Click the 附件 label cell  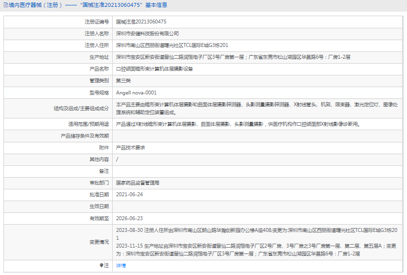(58, 148)
